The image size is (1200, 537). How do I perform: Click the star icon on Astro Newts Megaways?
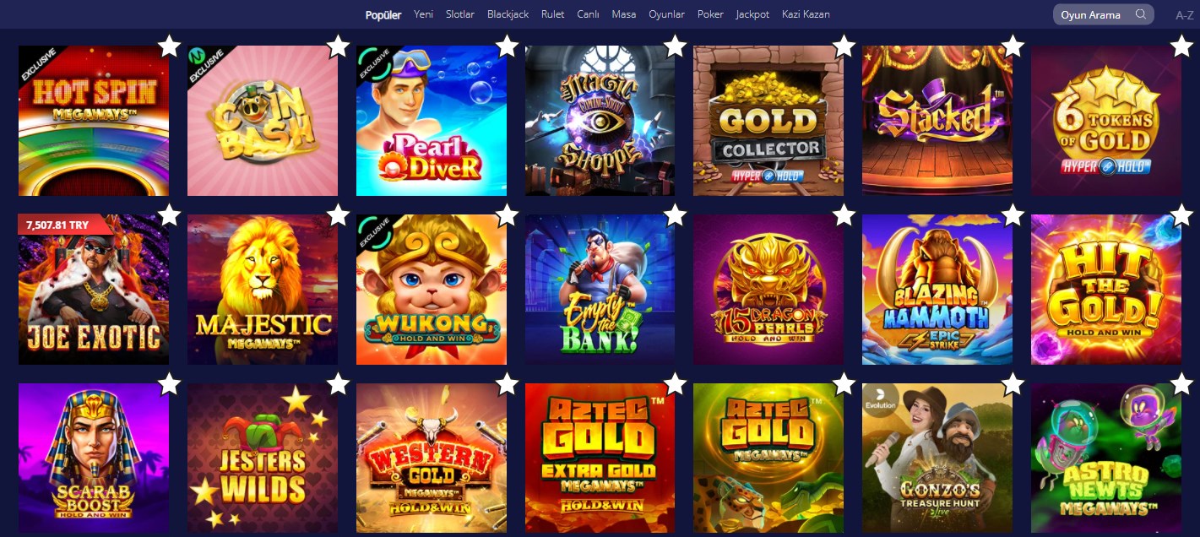pos(1181,383)
